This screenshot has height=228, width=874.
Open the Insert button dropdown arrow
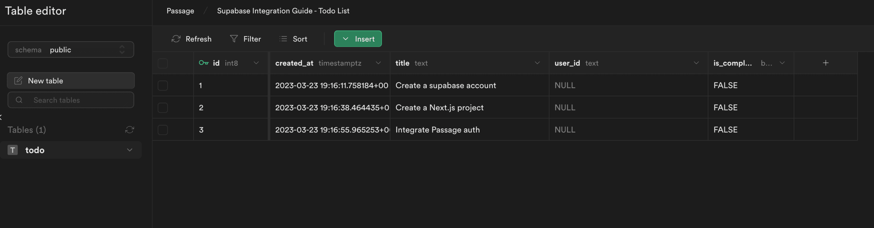(x=345, y=39)
